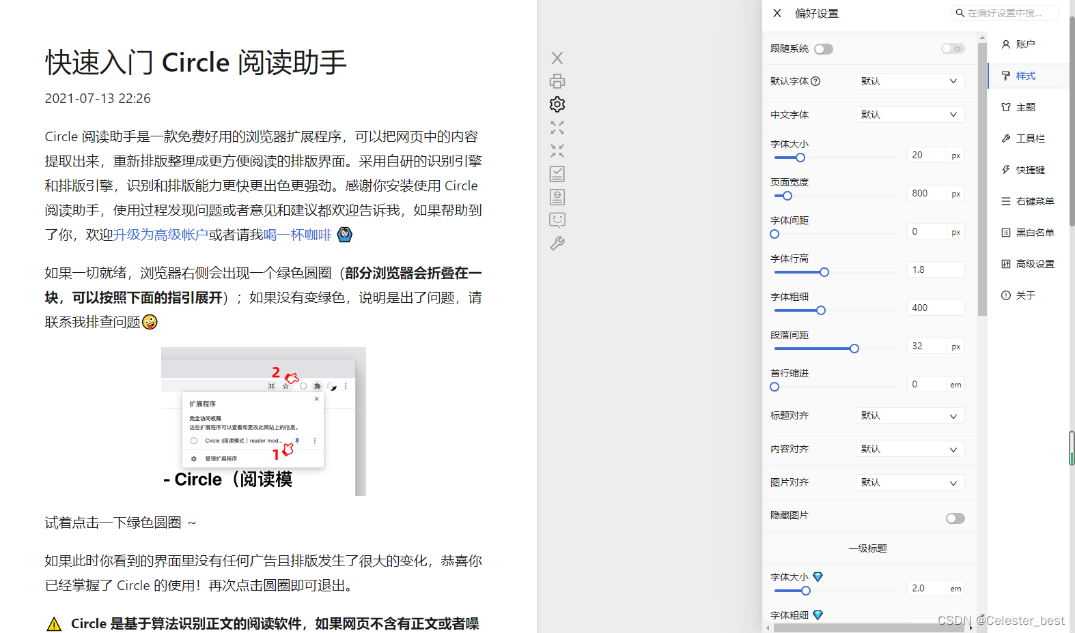Exit reader mode with the toolbar X

pyautogui.click(x=557, y=58)
